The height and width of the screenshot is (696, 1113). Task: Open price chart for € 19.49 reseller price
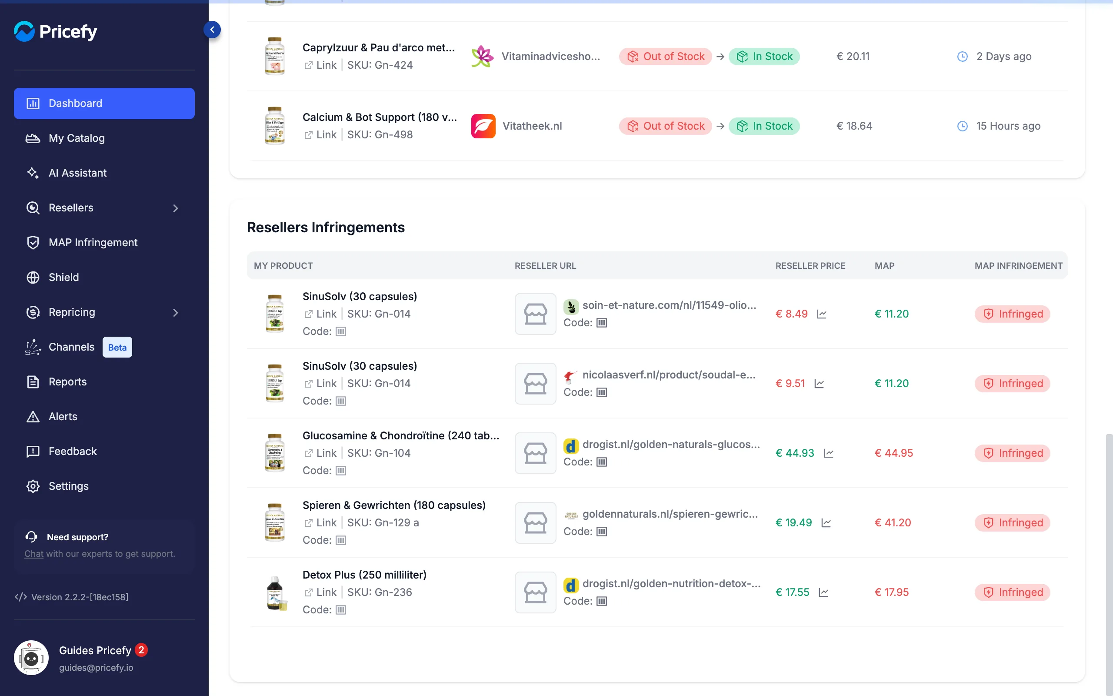pos(826,523)
